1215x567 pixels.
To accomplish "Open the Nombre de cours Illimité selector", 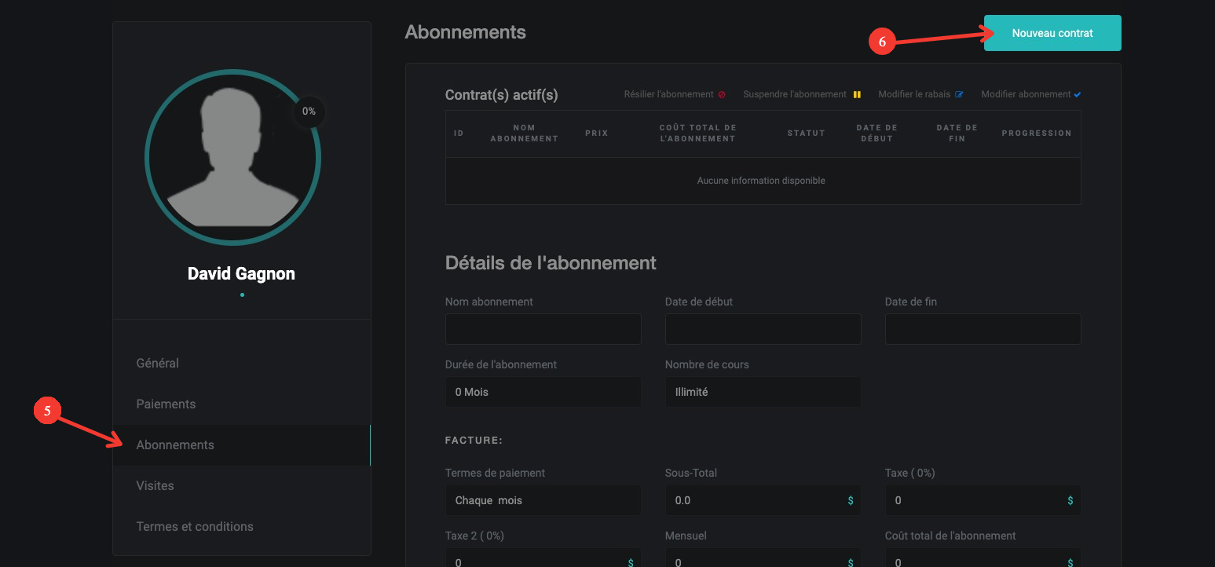I will 763,392.
